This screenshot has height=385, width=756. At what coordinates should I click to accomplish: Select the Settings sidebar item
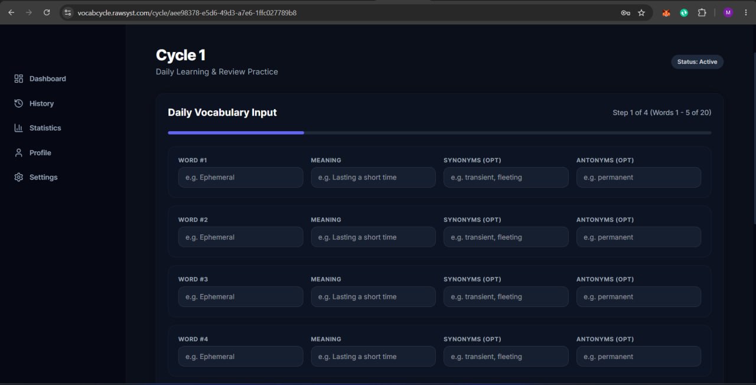(36, 177)
